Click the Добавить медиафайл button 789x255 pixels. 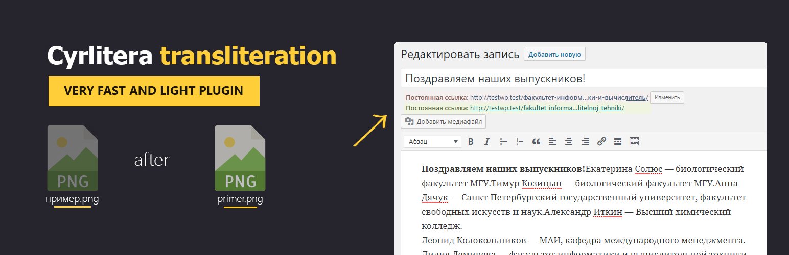tap(443, 121)
